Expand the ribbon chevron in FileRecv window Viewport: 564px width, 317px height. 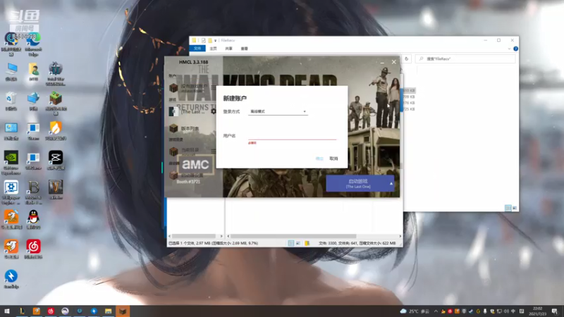tap(509, 49)
